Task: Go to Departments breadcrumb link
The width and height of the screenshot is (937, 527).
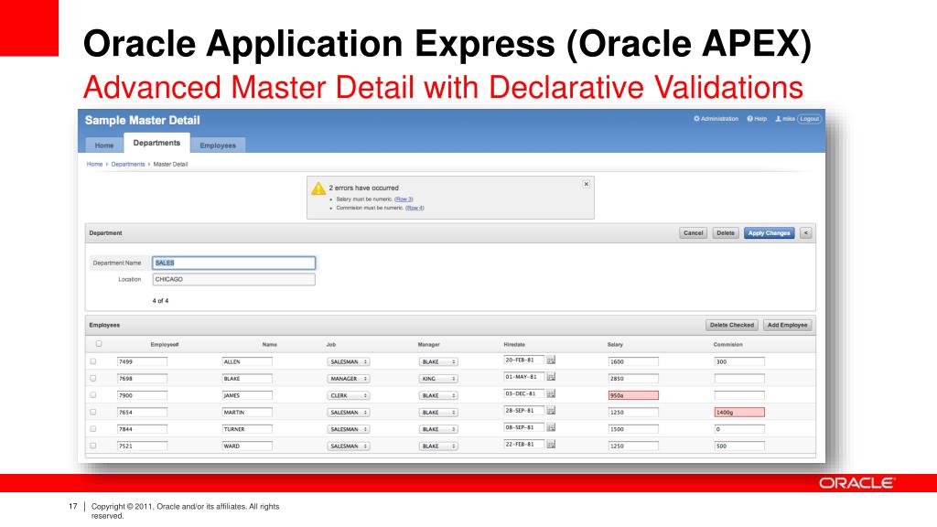Action: [x=128, y=165]
